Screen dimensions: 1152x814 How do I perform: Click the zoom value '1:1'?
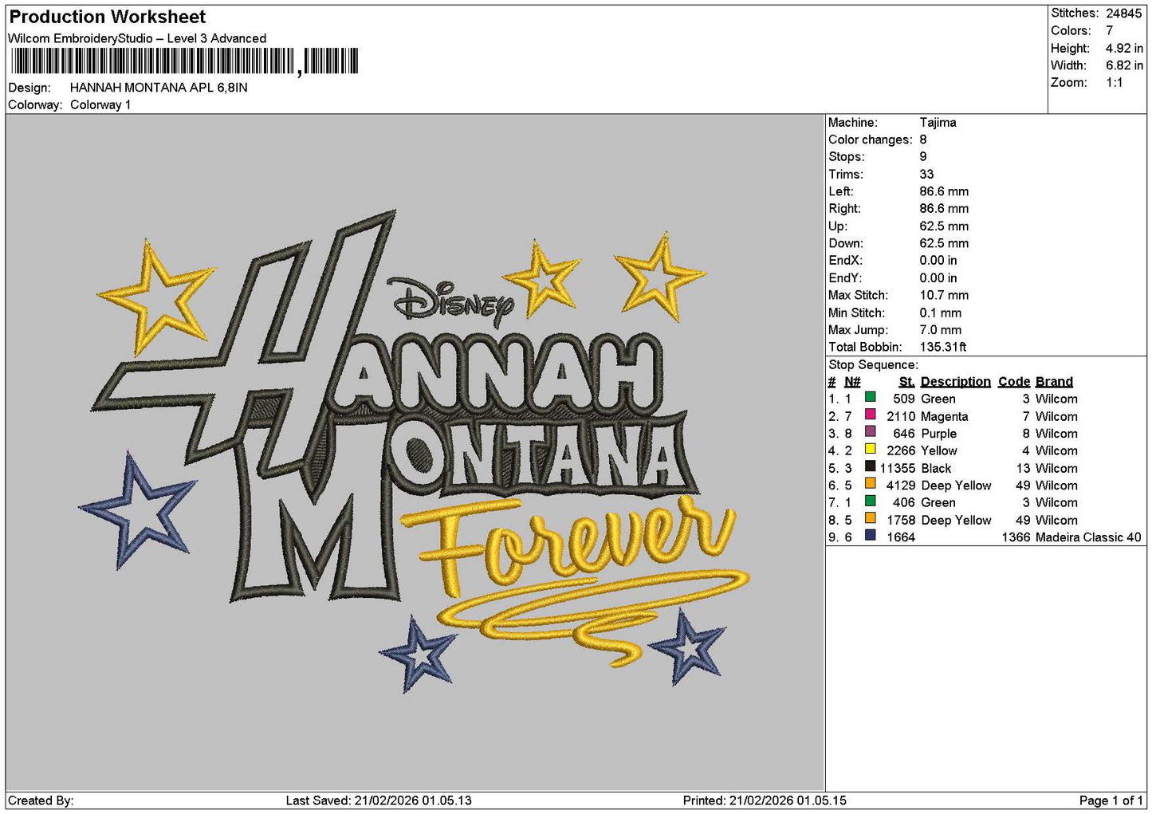click(x=1115, y=83)
